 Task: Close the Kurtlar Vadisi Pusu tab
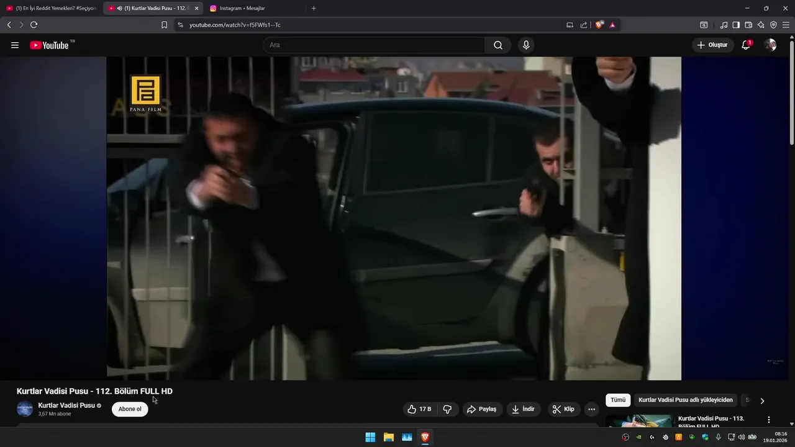click(x=196, y=8)
